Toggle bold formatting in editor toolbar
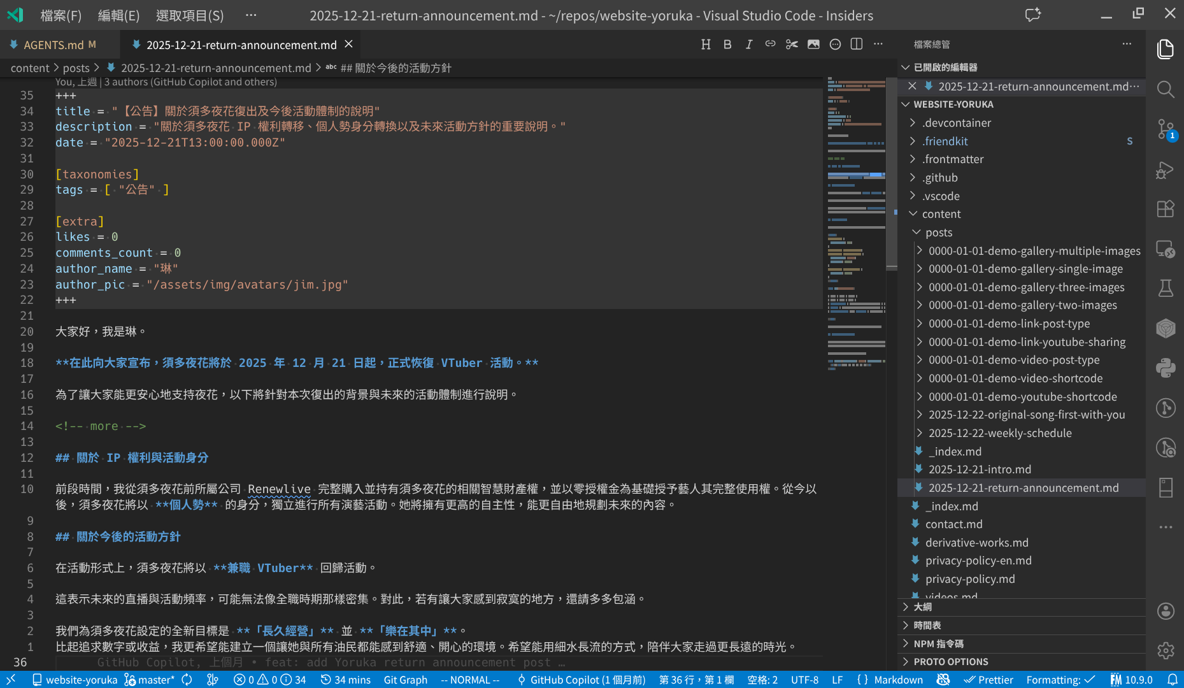Screen dimensions: 1184x688 coord(727,45)
